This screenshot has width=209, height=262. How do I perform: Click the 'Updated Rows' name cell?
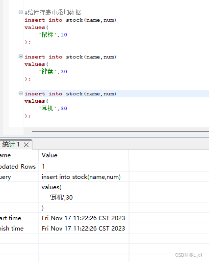tap(19, 167)
